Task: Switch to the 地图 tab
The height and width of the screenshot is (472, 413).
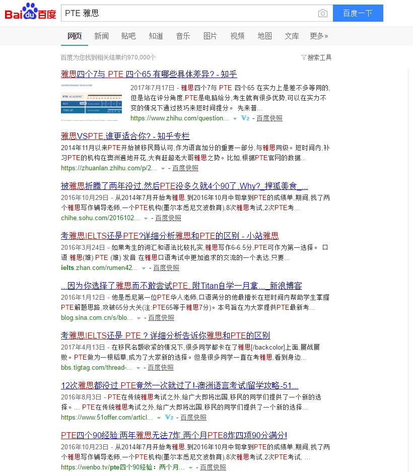Action: point(265,36)
